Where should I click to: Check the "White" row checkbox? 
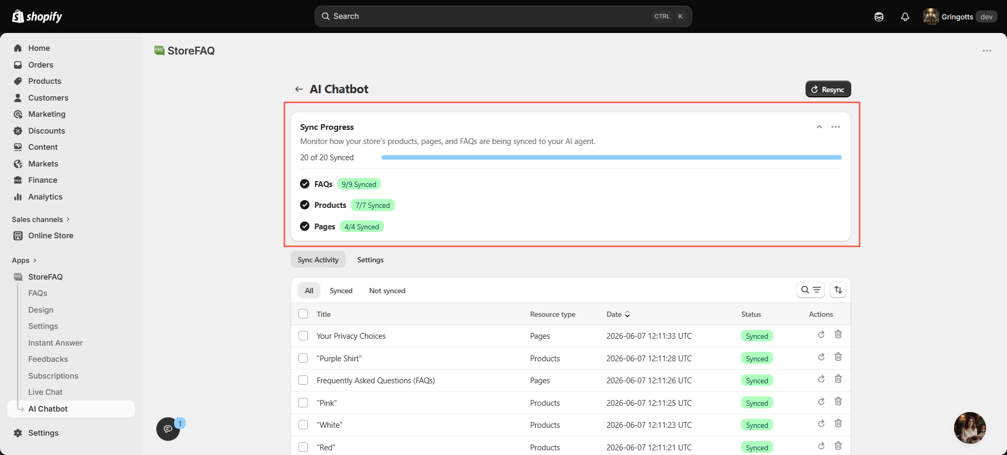303,425
